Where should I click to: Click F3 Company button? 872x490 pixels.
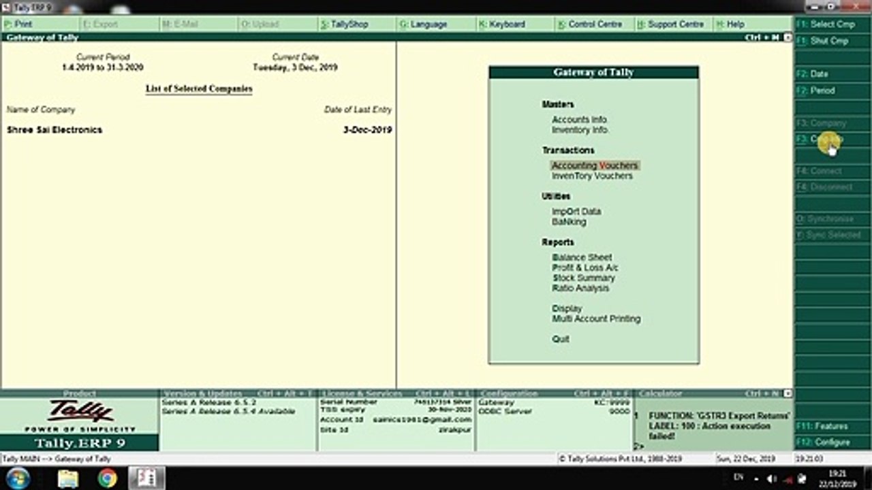[x=832, y=123]
